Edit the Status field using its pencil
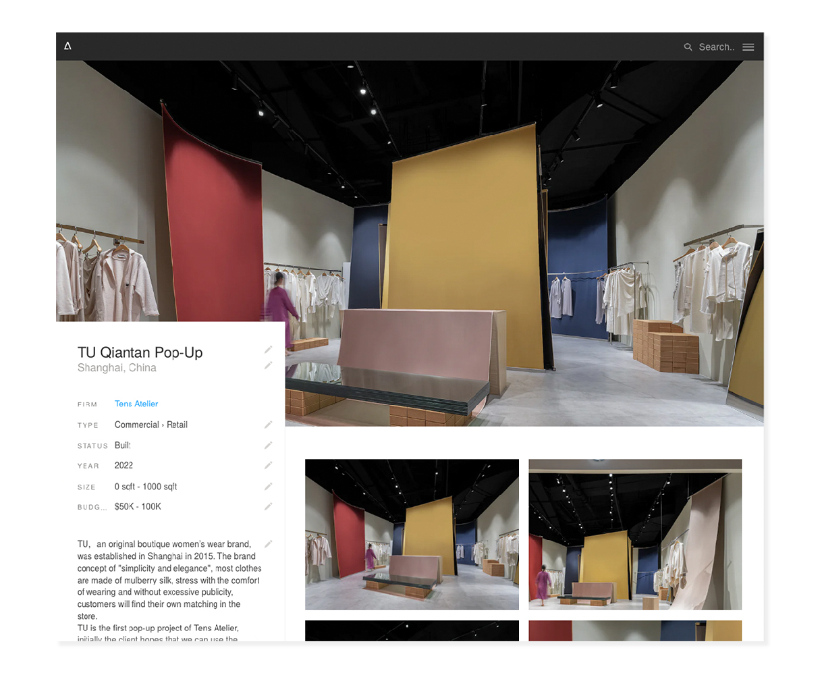The image size is (822, 675). [x=268, y=446]
